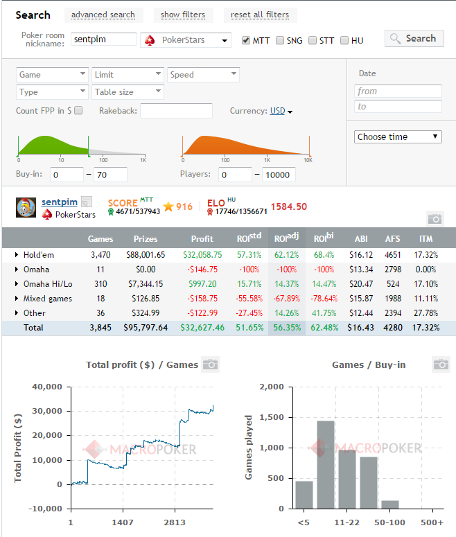Click the green SCORE rank ribbon icon

click(111, 212)
